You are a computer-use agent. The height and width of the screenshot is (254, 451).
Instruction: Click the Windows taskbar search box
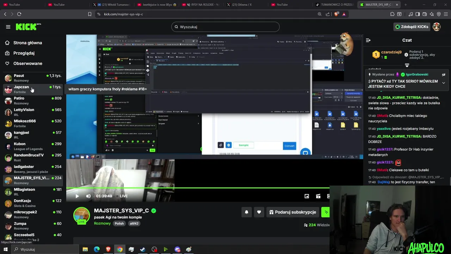pyautogui.click(x=45, y=249)
